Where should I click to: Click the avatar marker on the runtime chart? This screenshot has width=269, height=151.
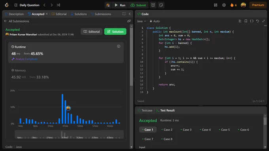(x=68, y=108)
